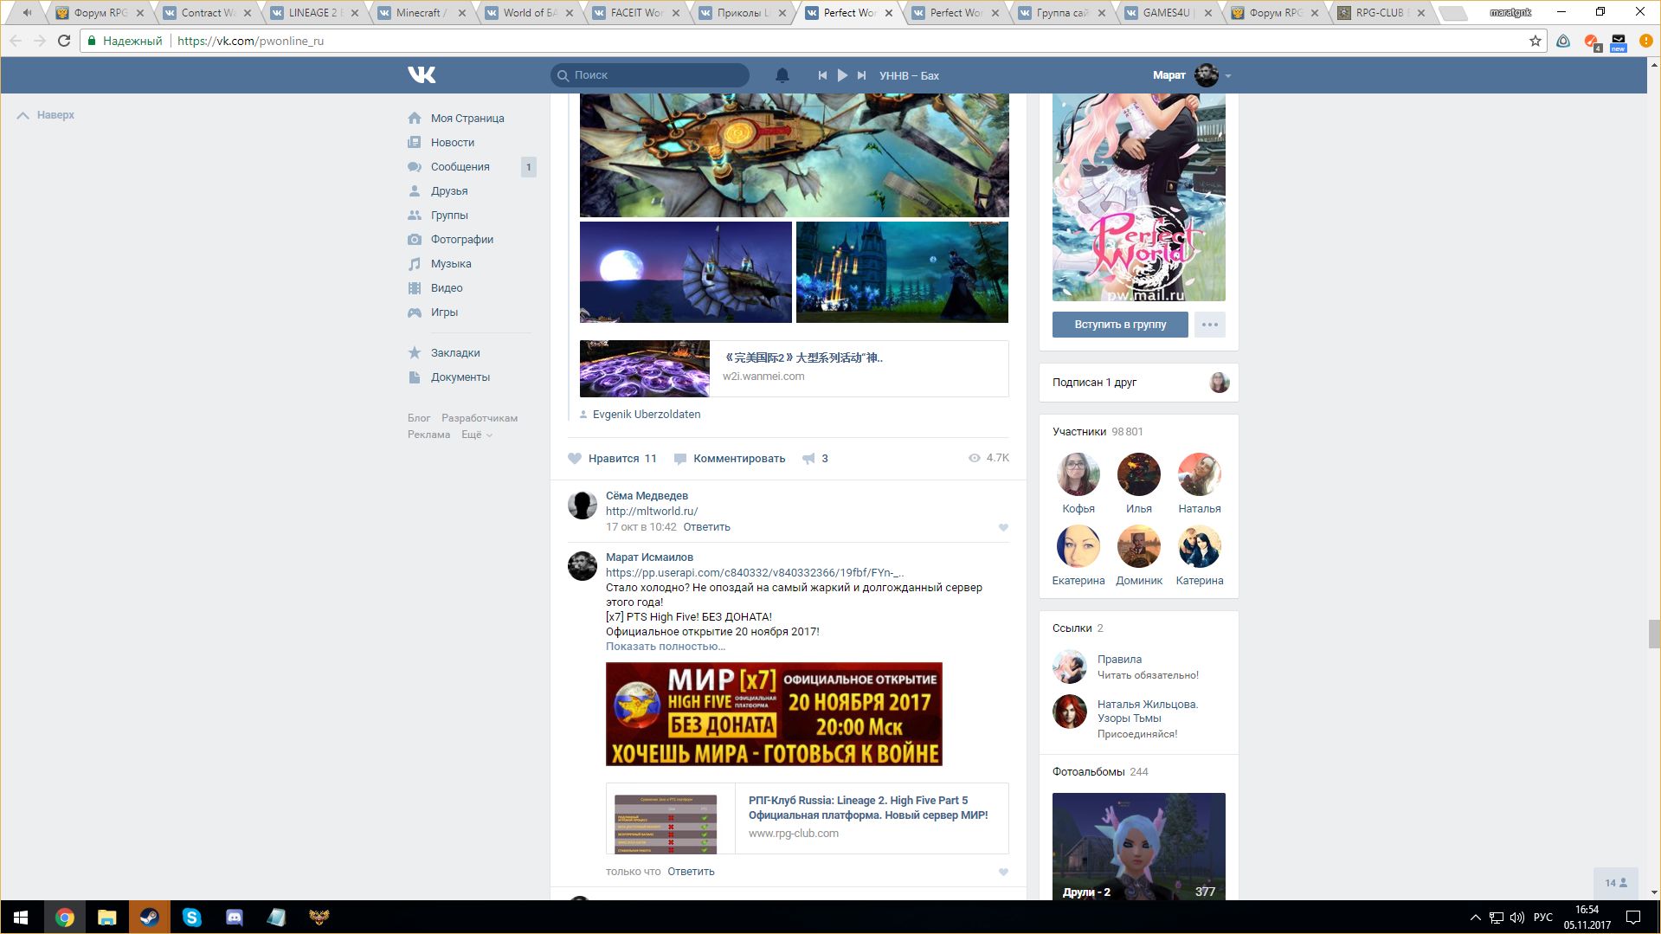1661x934 pixels.
Task: Open Steam from the taskbar
Action: (149, 918)
